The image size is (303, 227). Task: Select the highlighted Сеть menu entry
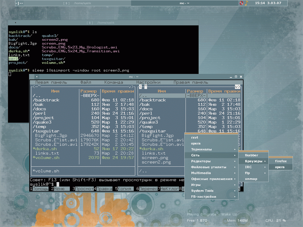coord(211,155)
